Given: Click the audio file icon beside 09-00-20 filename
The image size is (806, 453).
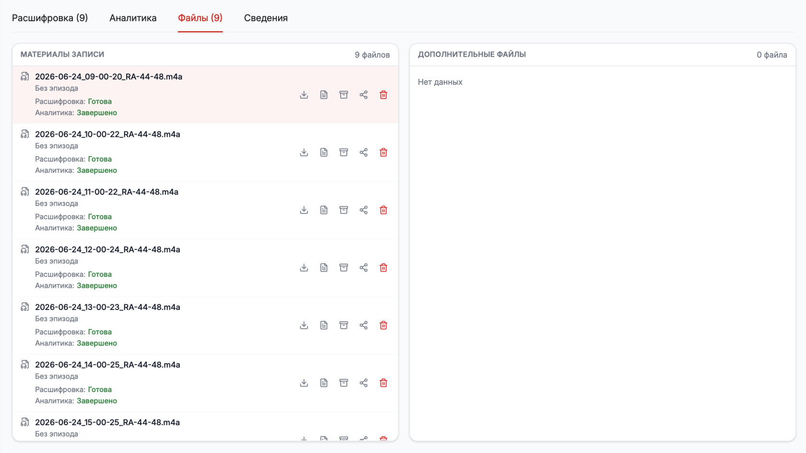Looking at the screenshot, I should (x=25, y=76).
